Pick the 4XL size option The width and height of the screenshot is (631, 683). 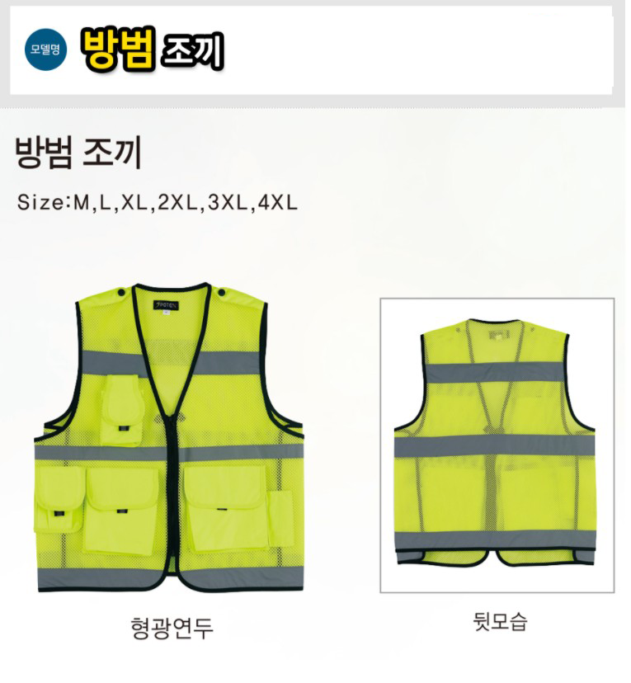(278, 203)
